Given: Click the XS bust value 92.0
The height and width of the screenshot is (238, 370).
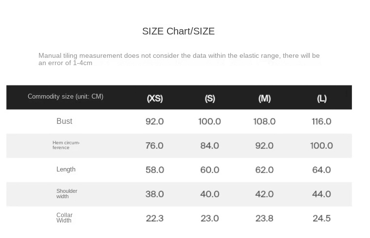Looking at the screenshot, I should [154, 121].
